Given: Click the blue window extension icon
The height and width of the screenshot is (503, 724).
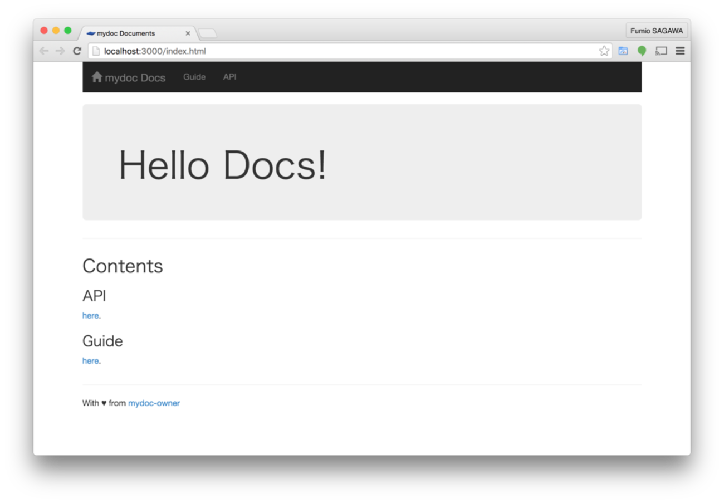Looking at the screenshot, I should click(623, 51).
